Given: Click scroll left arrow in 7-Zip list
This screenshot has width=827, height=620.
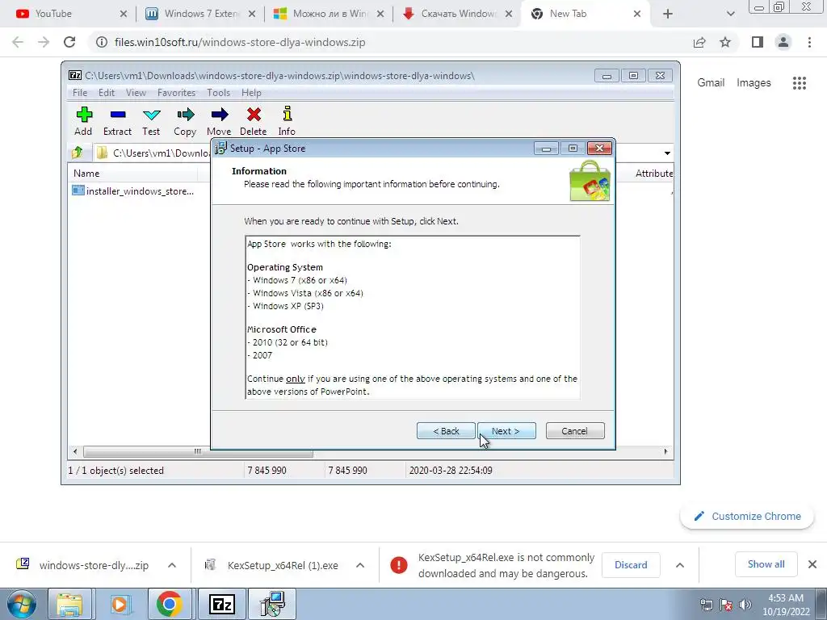Looking at the screenshot, I should click(75, 452).
